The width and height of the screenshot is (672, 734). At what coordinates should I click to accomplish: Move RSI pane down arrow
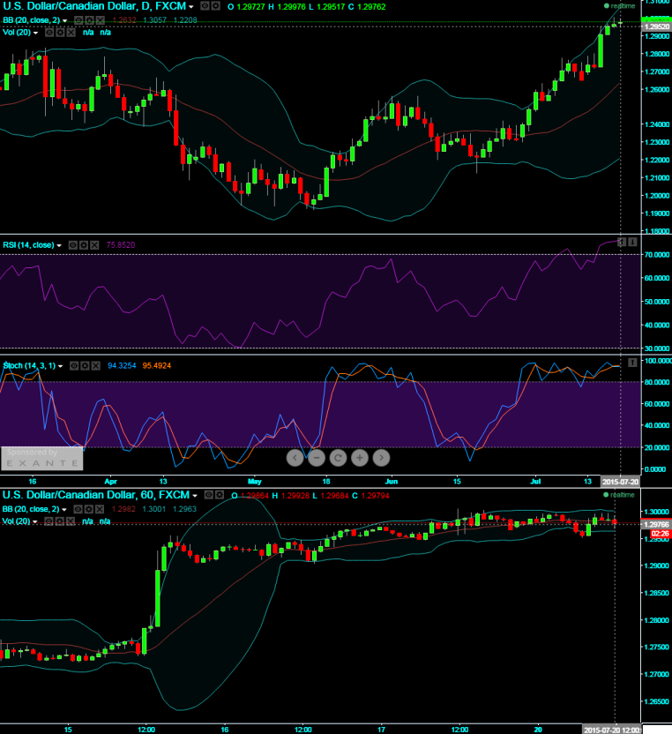632,242
